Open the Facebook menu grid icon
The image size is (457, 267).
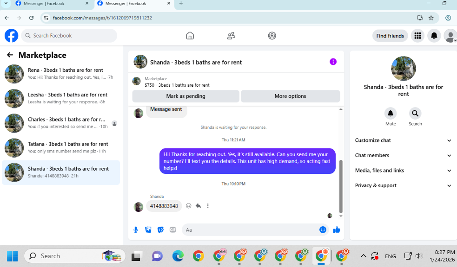417,36
